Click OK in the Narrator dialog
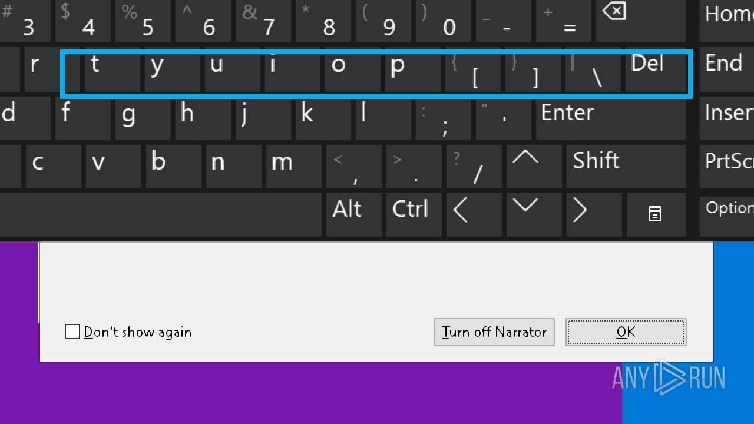Image resolution: width=754 pixels, height=424 pixels. pos(626,332)
